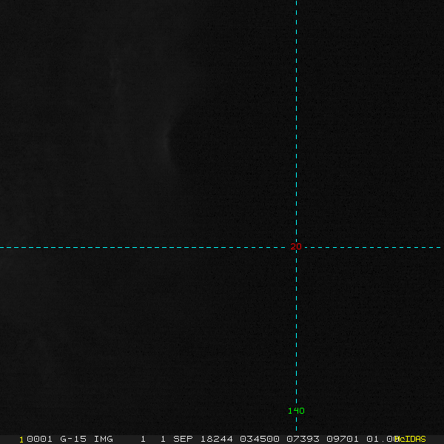This screenshot has width=444, height=444.
Task: Click the 18244 Julian date value
Action: [x=215, y=439]
